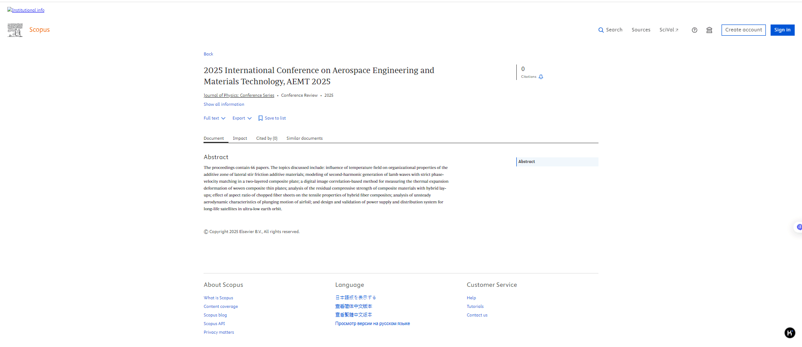Click the black round widget icon bottom-right
The height and width of the screenshot is (347, 802).
coord(790,332)
